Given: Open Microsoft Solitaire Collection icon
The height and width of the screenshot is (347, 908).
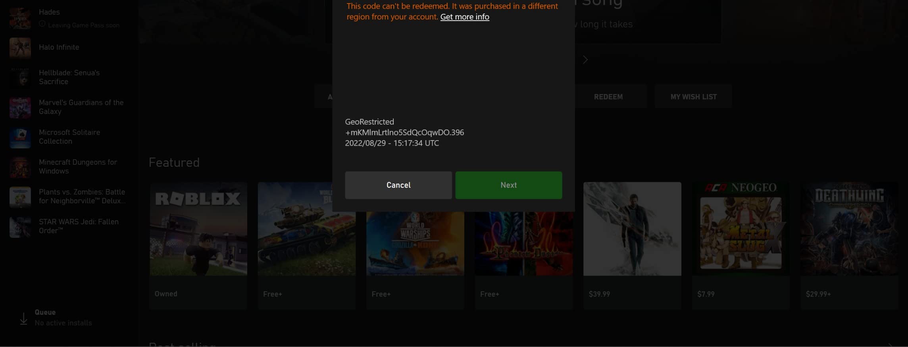Looking at the screenshot, I should coord(20,137).
